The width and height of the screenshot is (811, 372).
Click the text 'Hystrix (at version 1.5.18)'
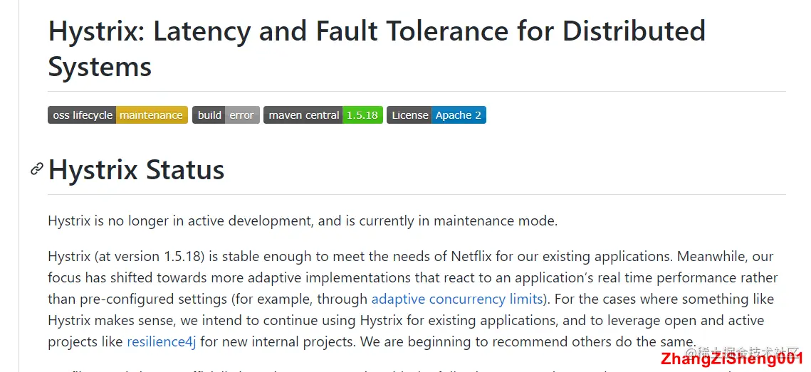click(x=127, y=256)
